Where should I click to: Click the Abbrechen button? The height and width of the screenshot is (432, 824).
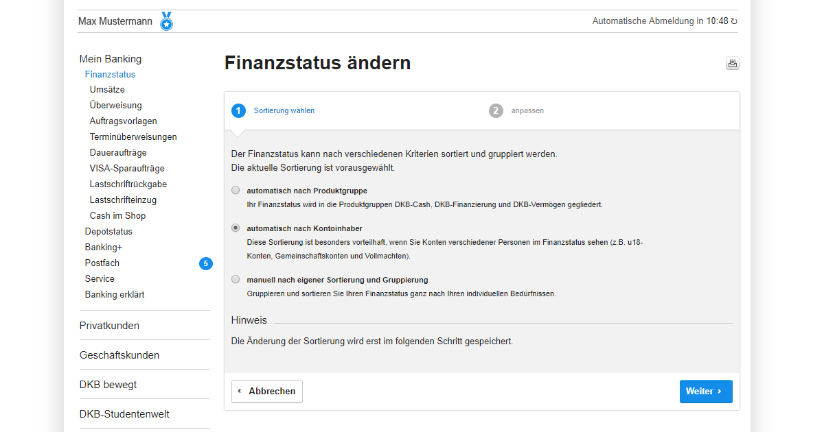pos(267,392)
